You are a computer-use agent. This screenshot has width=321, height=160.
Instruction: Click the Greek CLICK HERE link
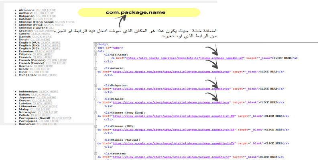point(40,69)
